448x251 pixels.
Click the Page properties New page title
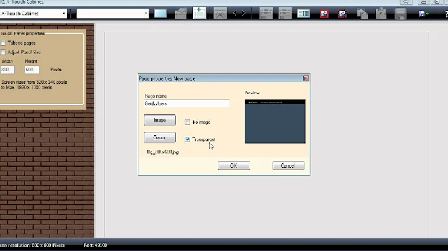(167, 78)
